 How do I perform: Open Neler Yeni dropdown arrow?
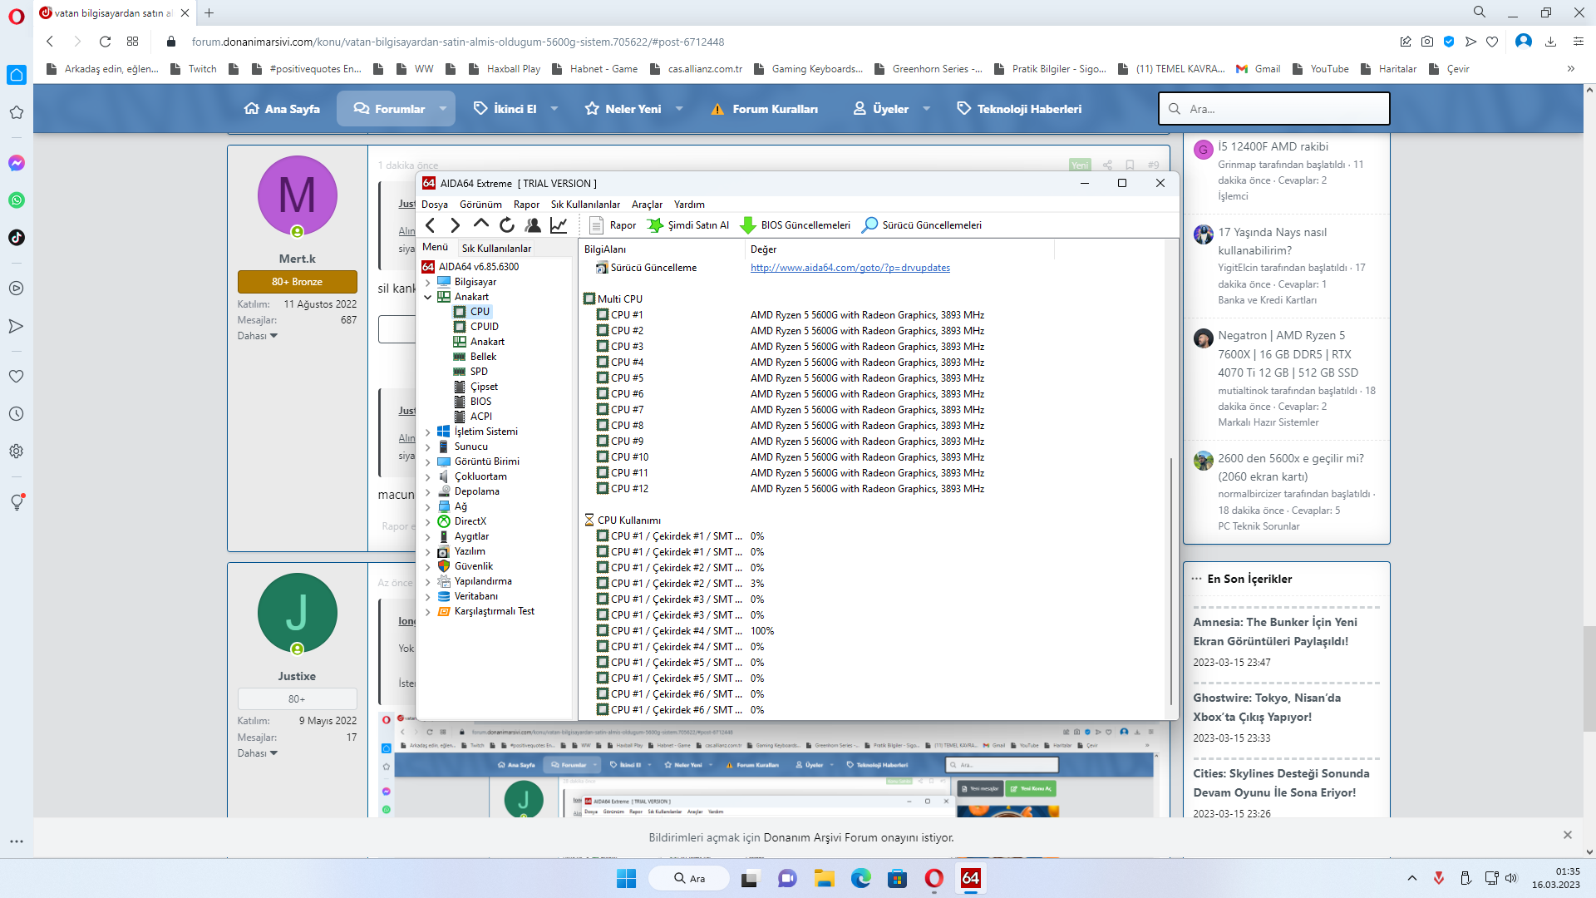point(678,109)
